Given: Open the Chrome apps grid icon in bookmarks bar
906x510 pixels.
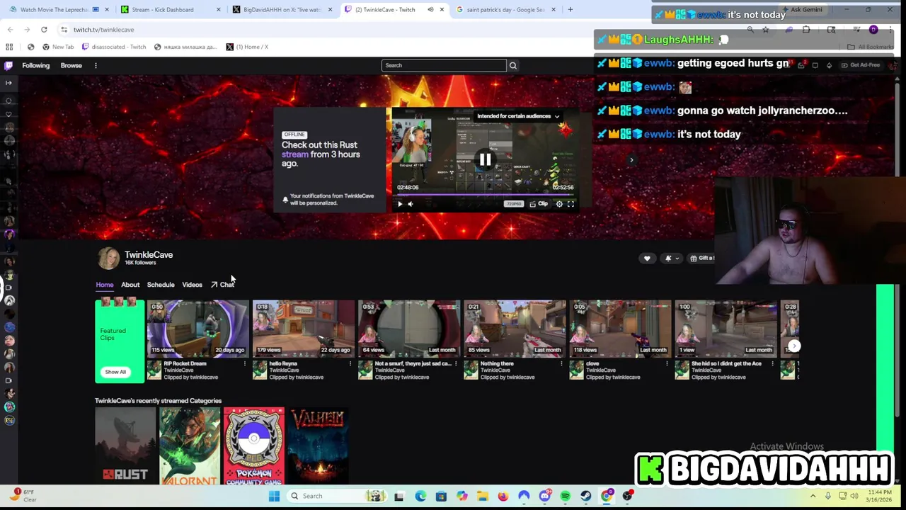Looking at the screenshot, I should (x=9, y=47).
